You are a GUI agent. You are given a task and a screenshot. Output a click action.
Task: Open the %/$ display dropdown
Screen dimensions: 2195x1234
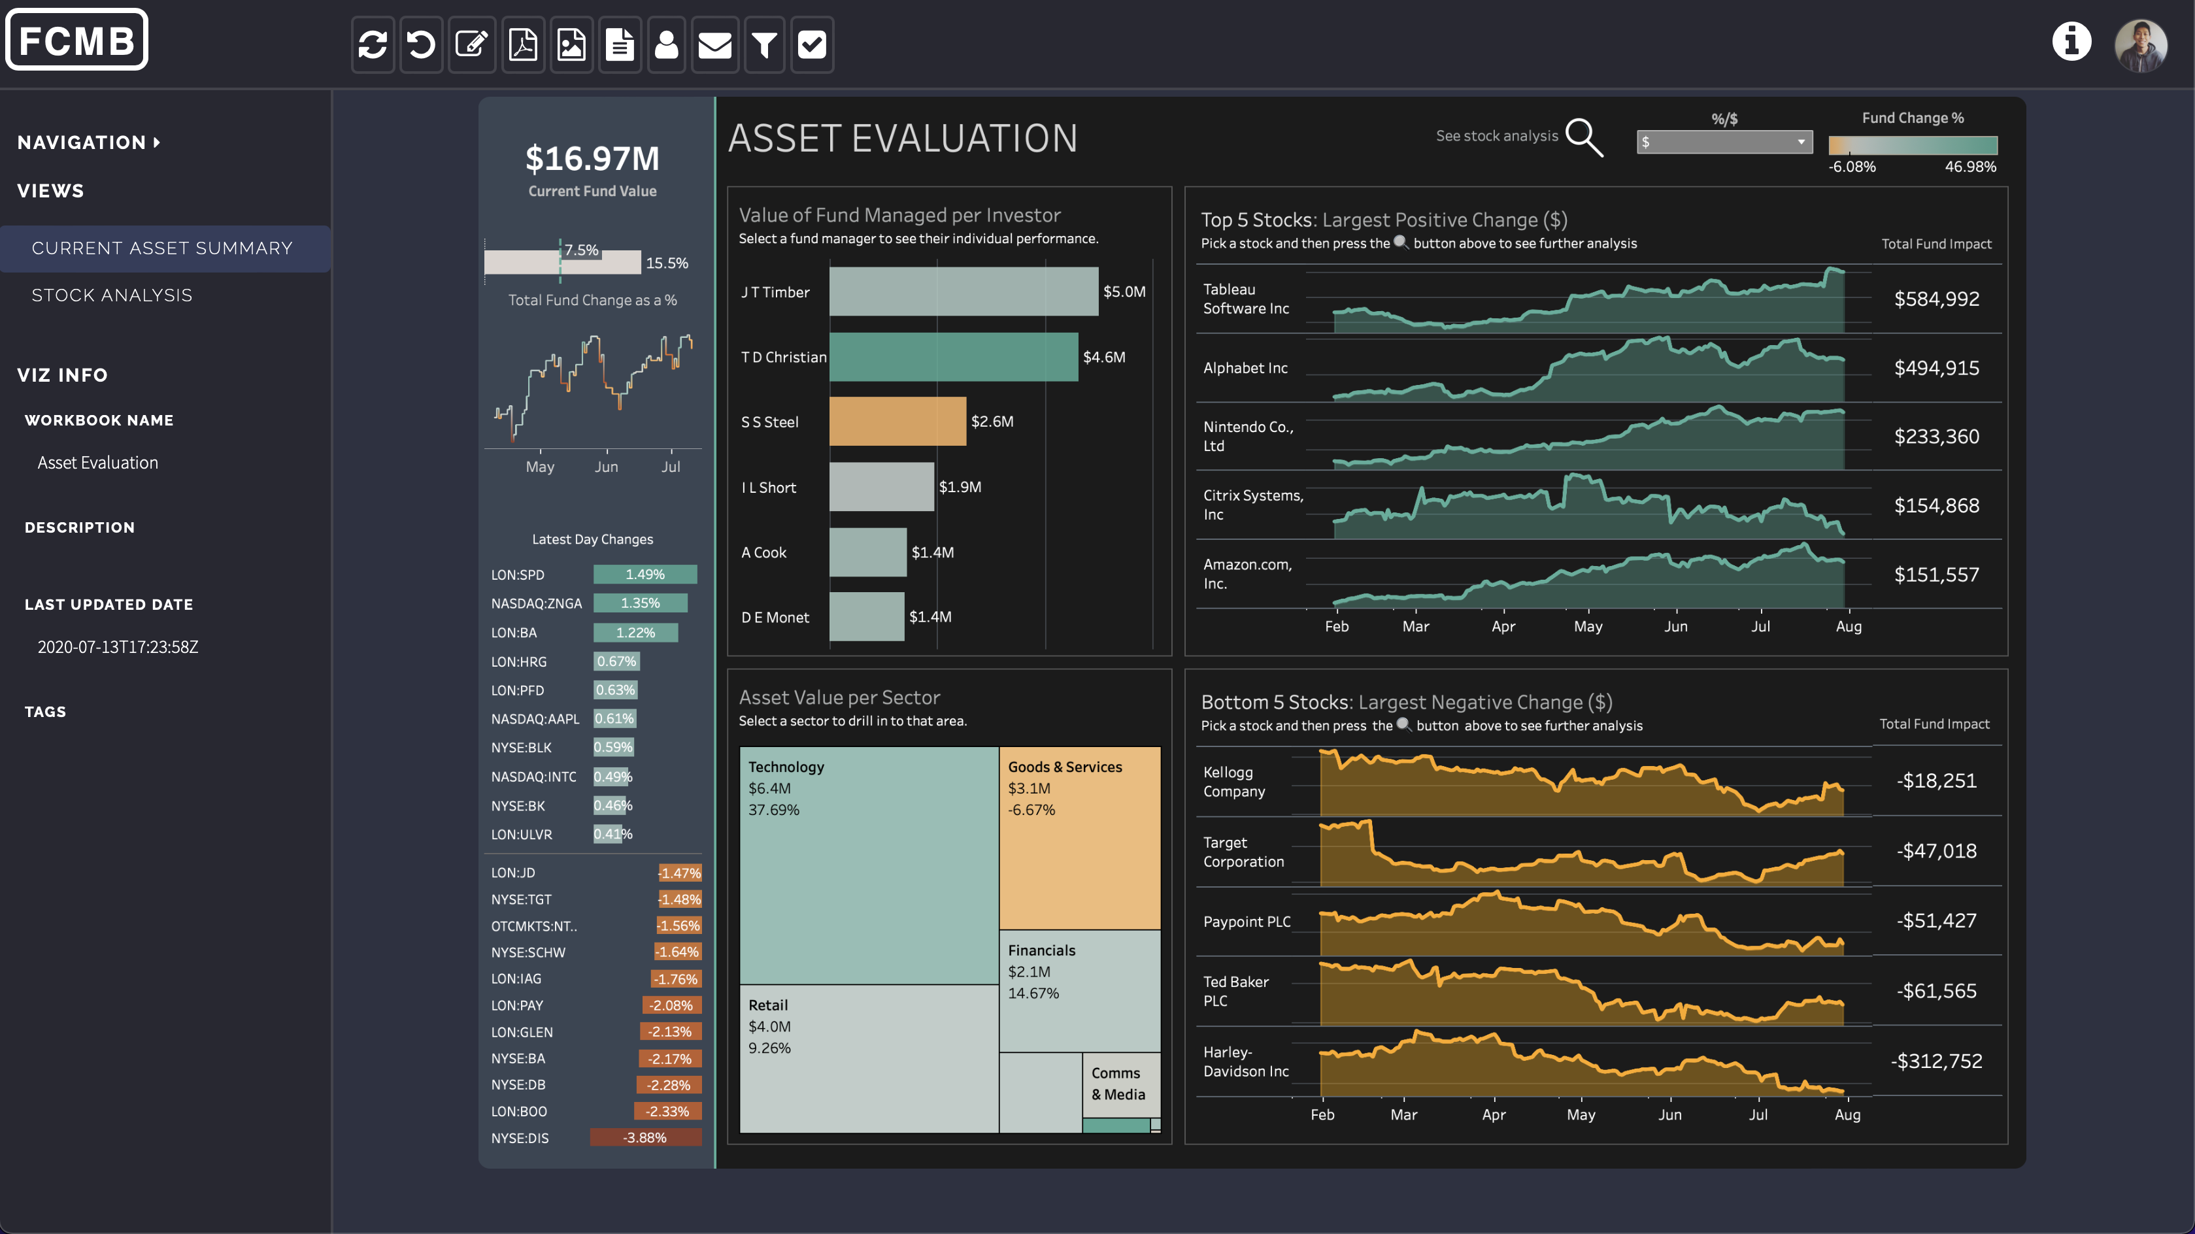click(x=1724, y=141)
